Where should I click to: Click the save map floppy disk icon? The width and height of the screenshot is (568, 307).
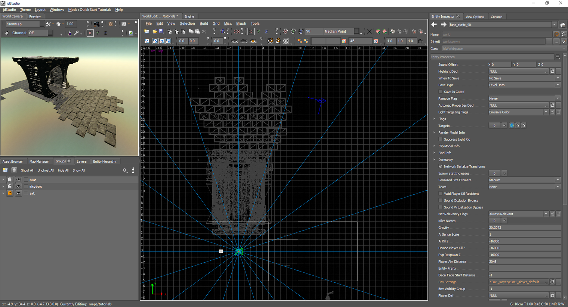pos(161,32)
